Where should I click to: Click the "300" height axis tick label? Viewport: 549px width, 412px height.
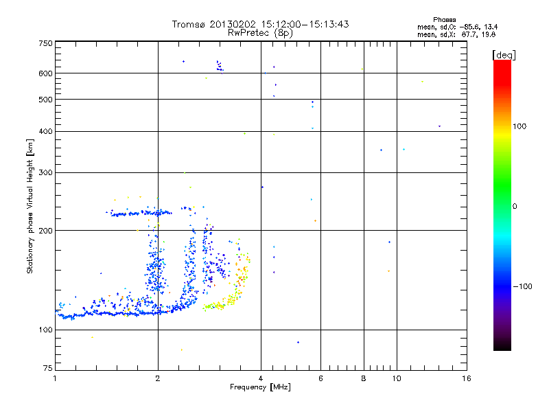(x=45, y=173)
